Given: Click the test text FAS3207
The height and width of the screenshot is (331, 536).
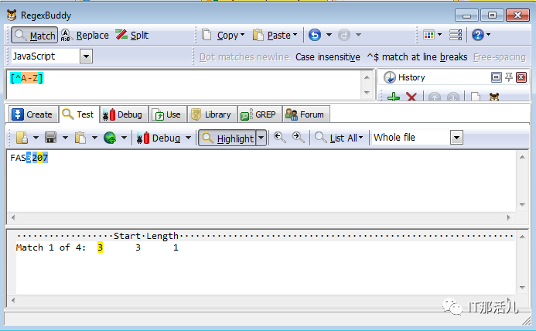Looking at the screenshot, I should pyautogui.click(x=29, y=158).
